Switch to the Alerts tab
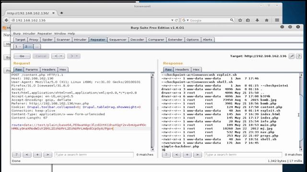This screenshot has height=172, width=307. [x=207, y=40]
